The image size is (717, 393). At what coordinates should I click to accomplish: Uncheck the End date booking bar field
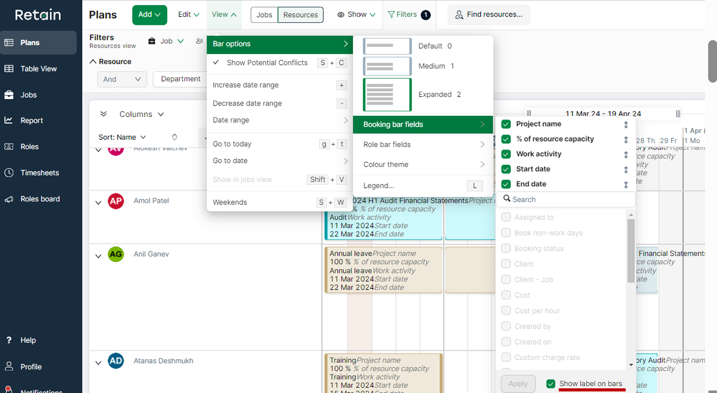(506, 184)
